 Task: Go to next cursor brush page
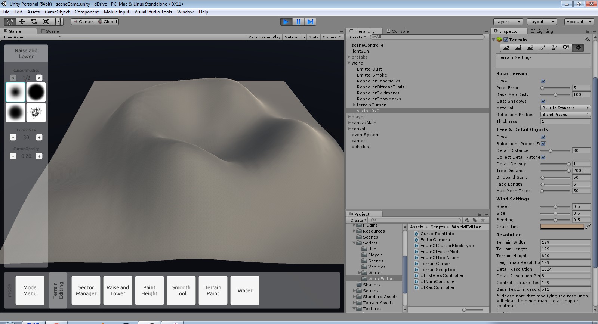coord(39,78)
